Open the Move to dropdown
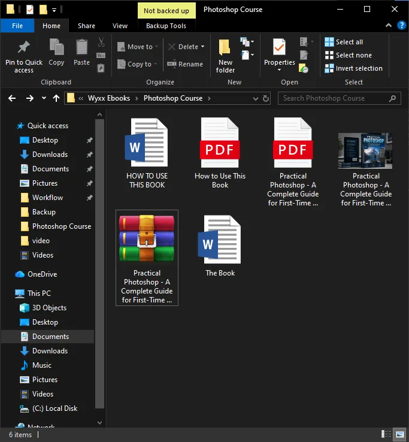This screenshot has width=409, height=442. click(x=138, y=47)
